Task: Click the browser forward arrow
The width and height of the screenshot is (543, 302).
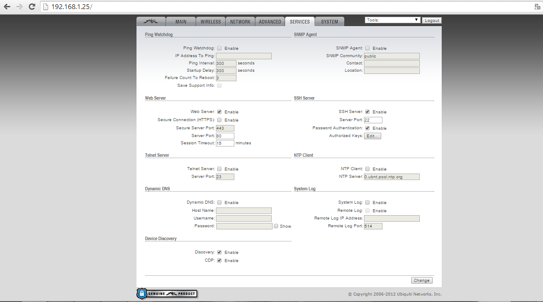Action: [19, 7]
